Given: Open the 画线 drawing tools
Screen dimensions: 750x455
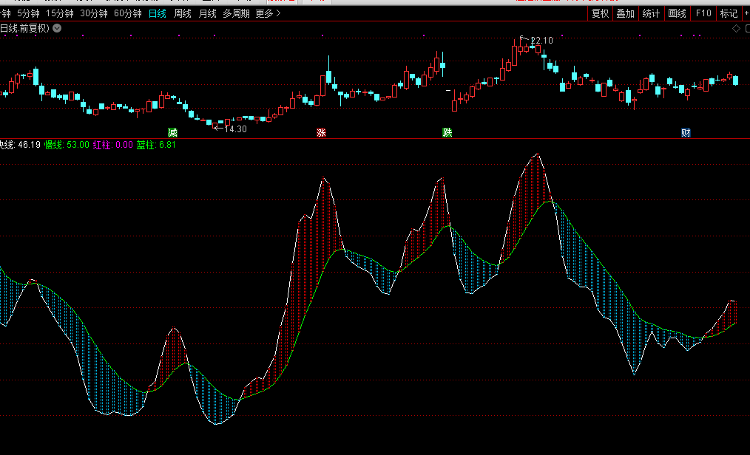Looking at the screenshot, I should (677, 13).
